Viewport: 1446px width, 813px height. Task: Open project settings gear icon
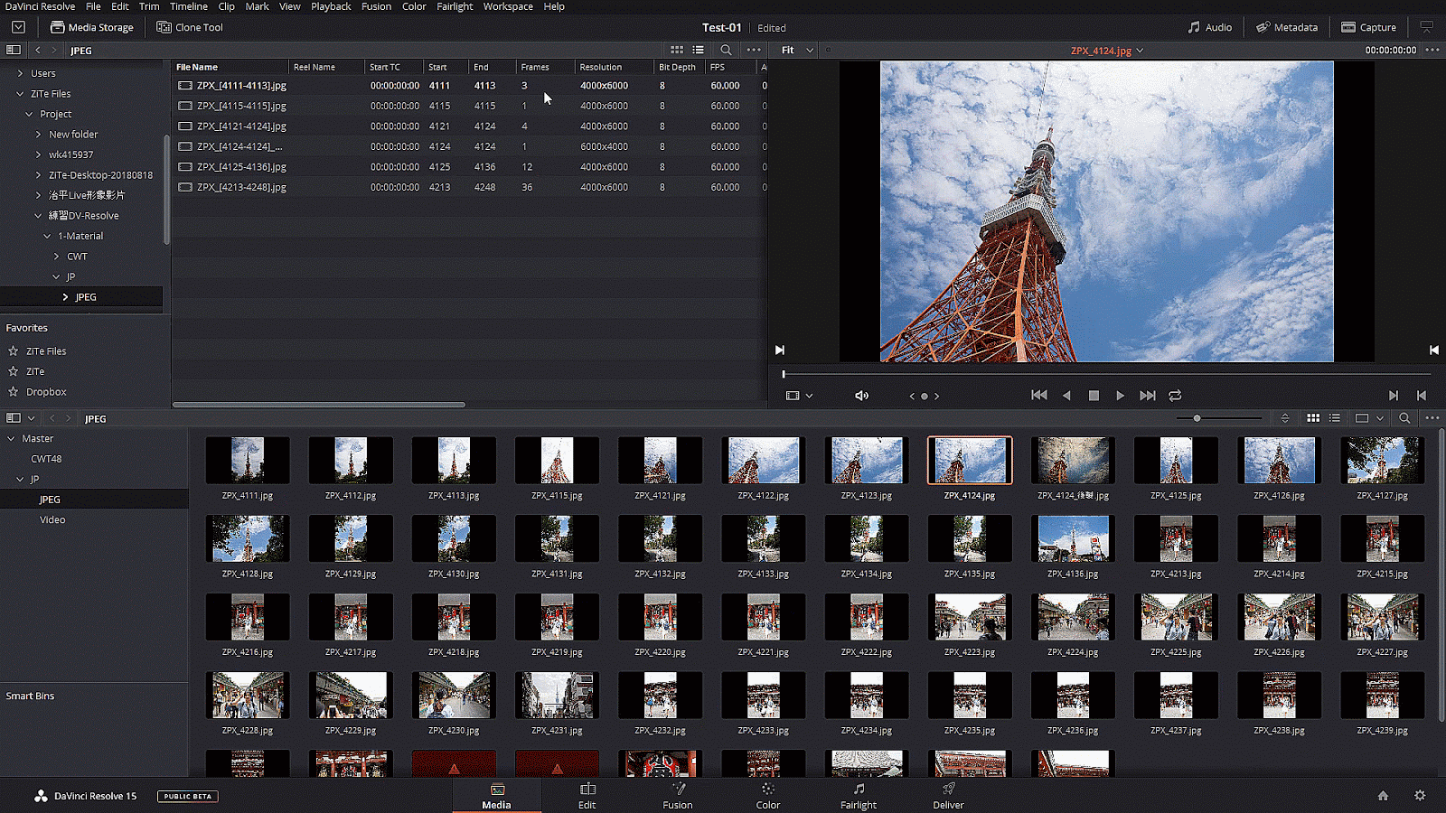coord(1420,796)
